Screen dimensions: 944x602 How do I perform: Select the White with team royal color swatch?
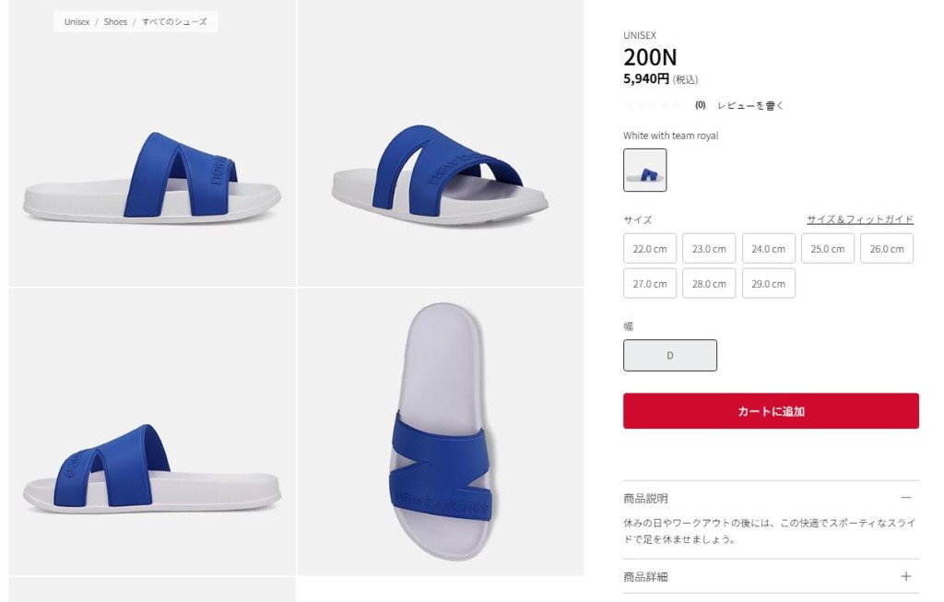[644, 170]
